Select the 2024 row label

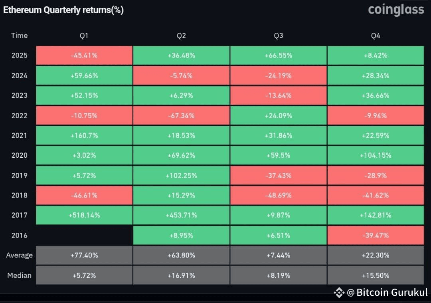coord(19,75)
